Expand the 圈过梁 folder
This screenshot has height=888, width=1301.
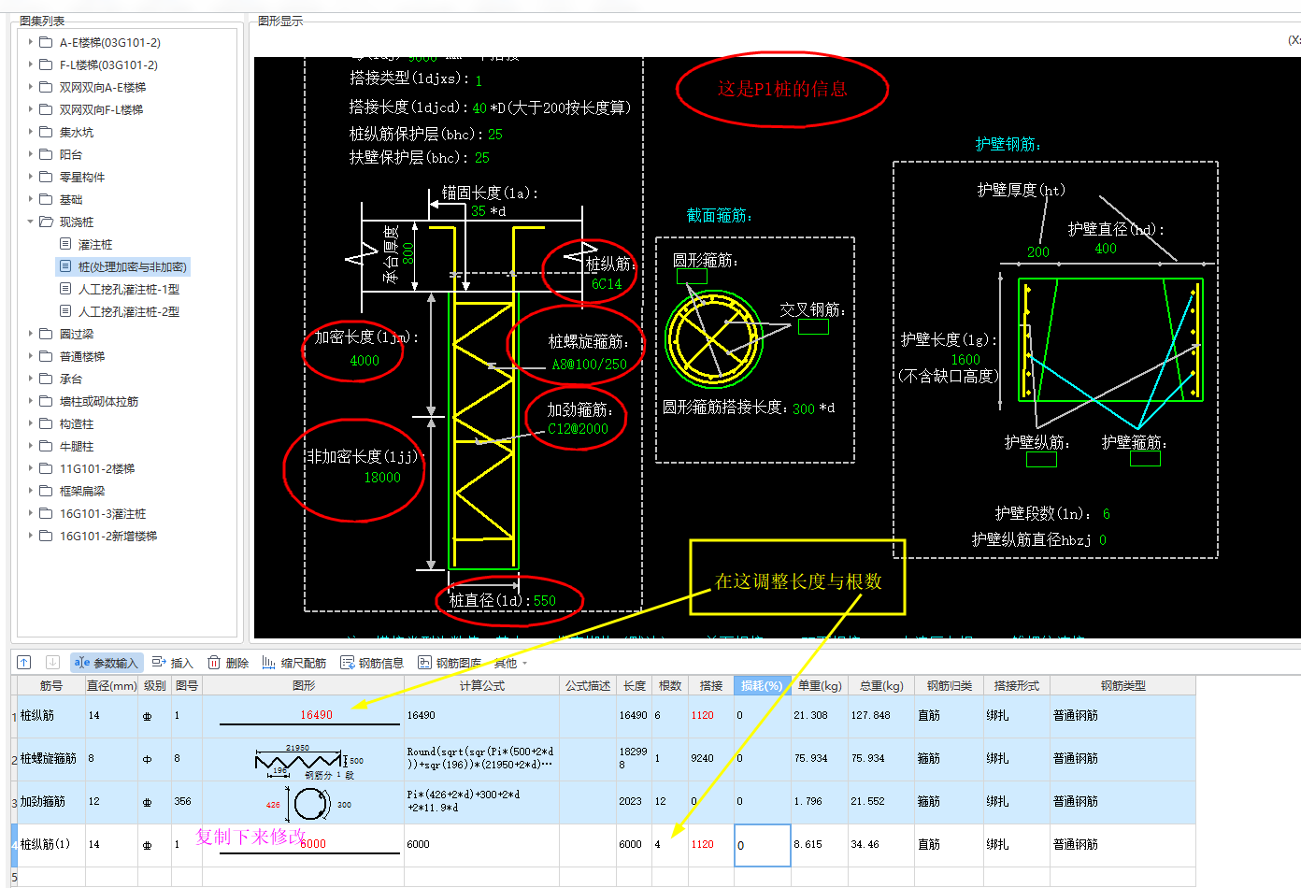[x=30, y=334]
